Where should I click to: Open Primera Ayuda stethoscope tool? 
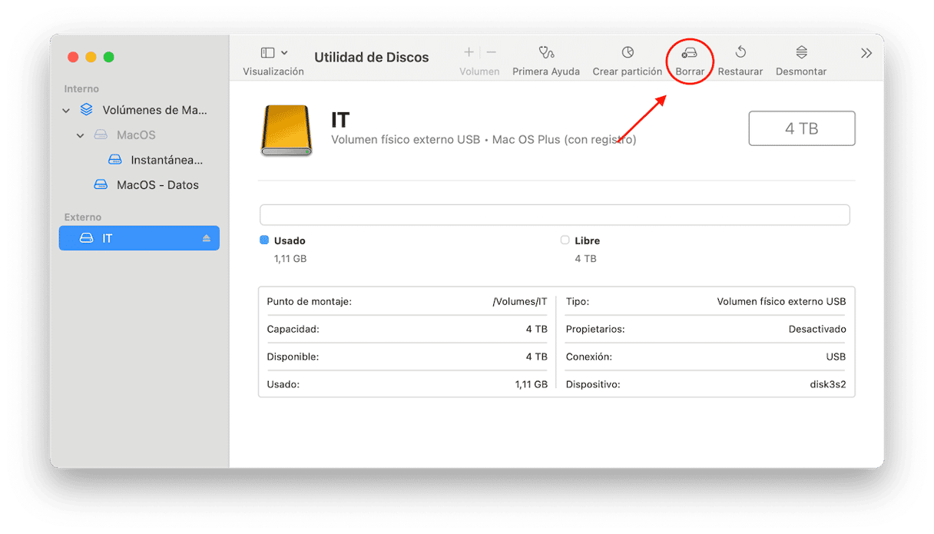coord(546,53)
